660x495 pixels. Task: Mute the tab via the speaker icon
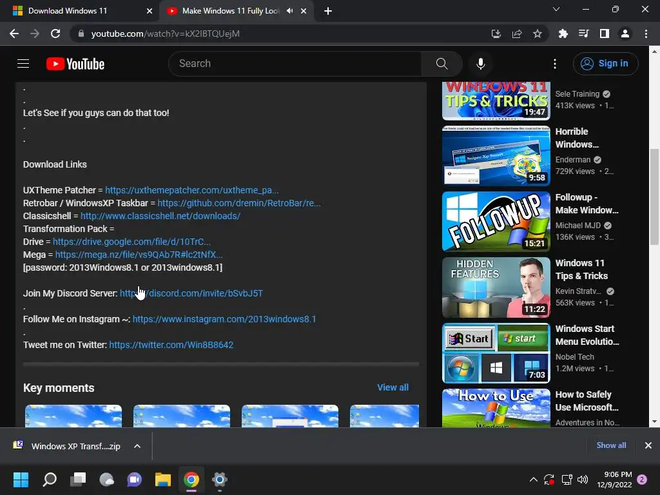pyautogui.click(x=289, y=11)
